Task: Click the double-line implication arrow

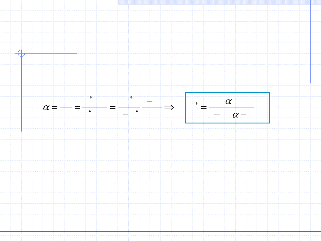Action: [x=169, y=107]
